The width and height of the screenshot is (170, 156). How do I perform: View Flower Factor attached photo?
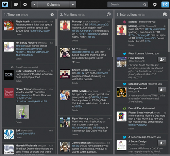pyautogui.click(x=22, y=112)
